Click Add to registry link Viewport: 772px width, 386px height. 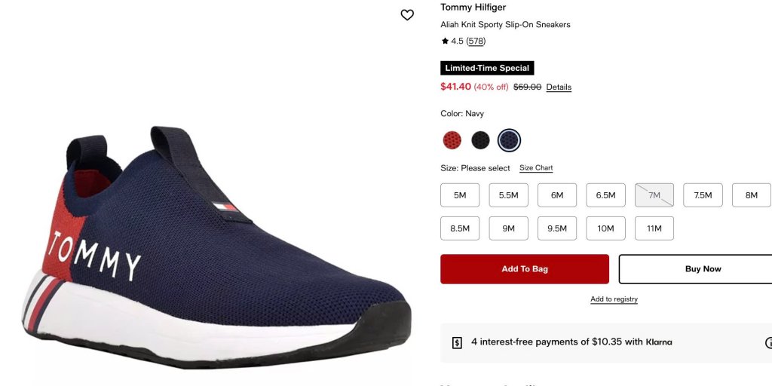(614, 299)
